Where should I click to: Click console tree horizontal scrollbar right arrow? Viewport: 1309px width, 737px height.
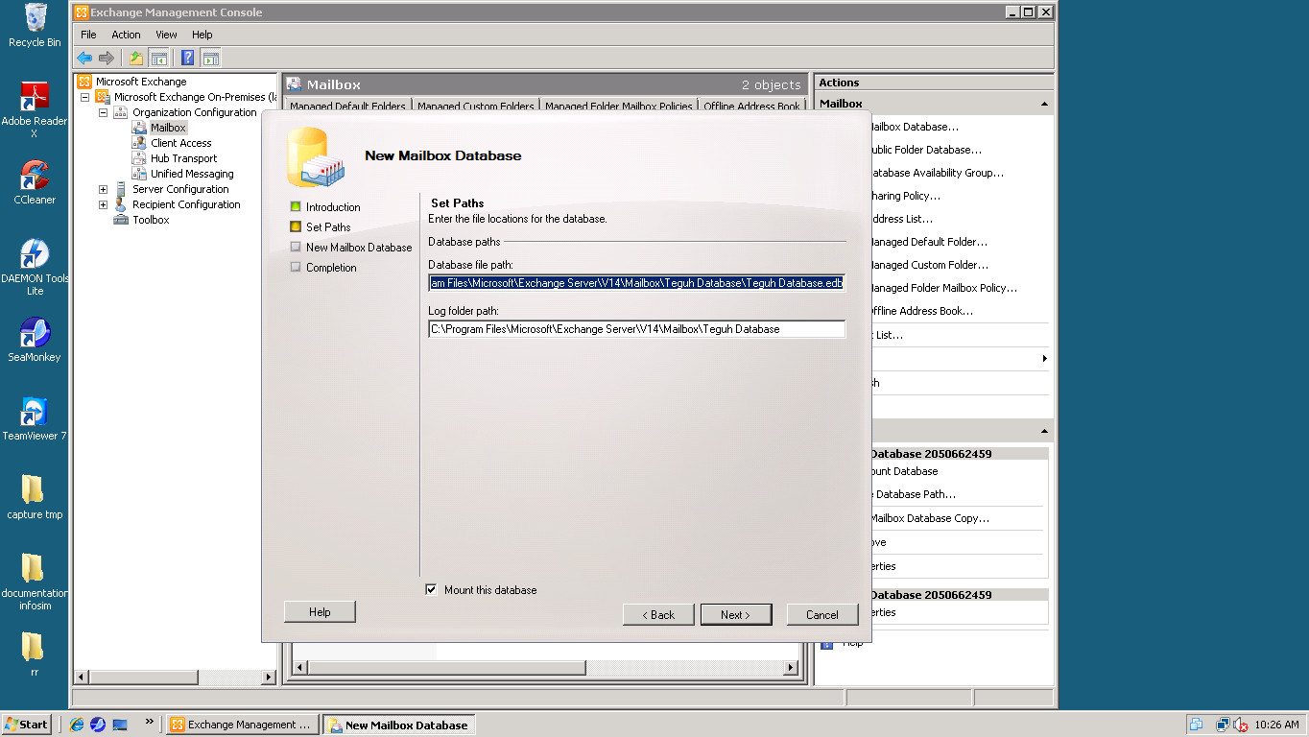(269, 678)
